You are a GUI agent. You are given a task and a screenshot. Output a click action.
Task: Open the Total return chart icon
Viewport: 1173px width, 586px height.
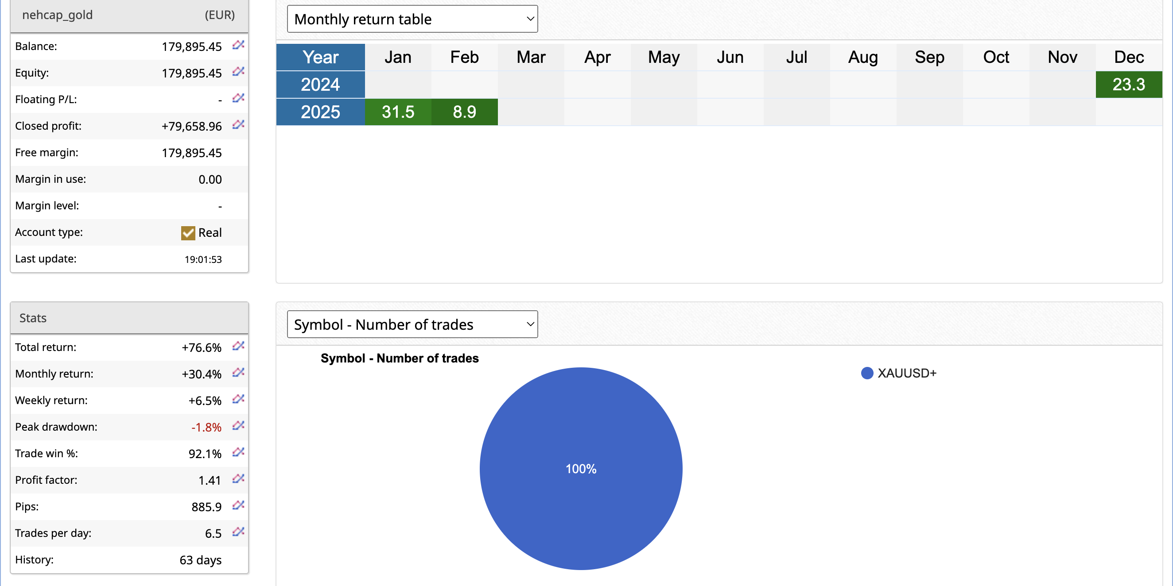point(238,346)
